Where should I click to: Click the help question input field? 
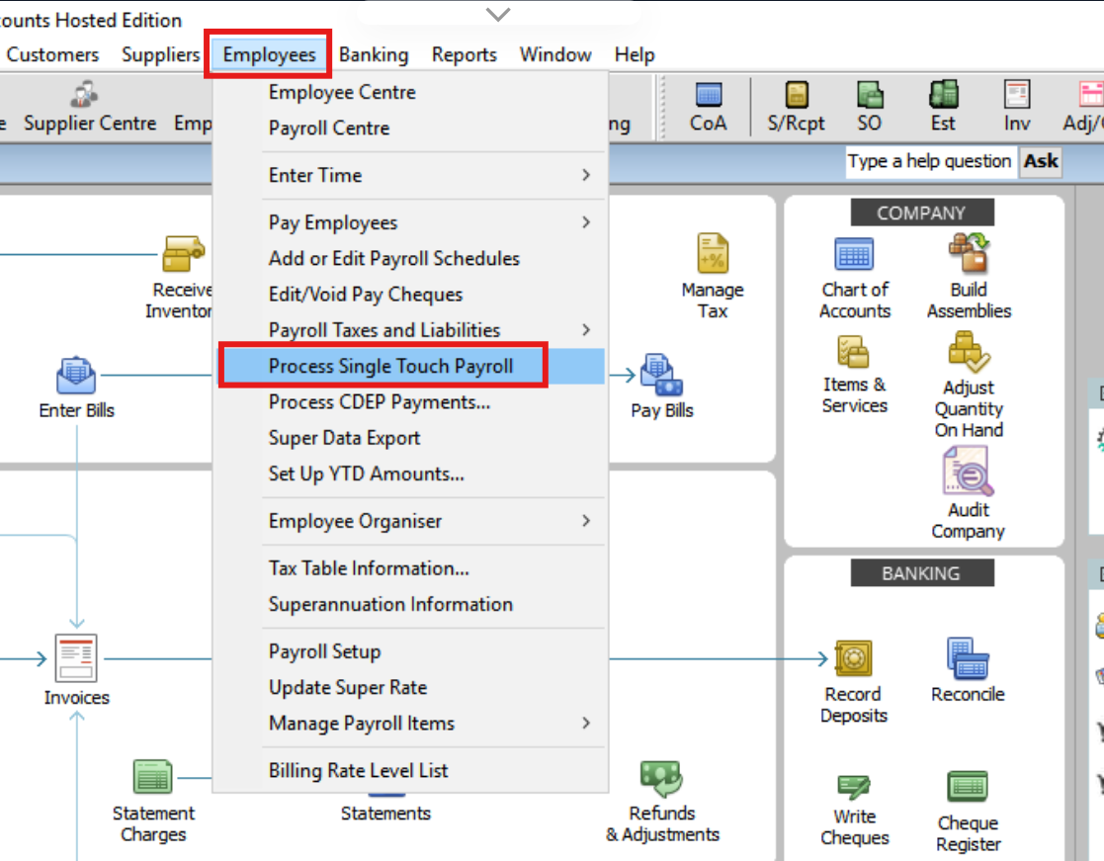pos(930,161)
